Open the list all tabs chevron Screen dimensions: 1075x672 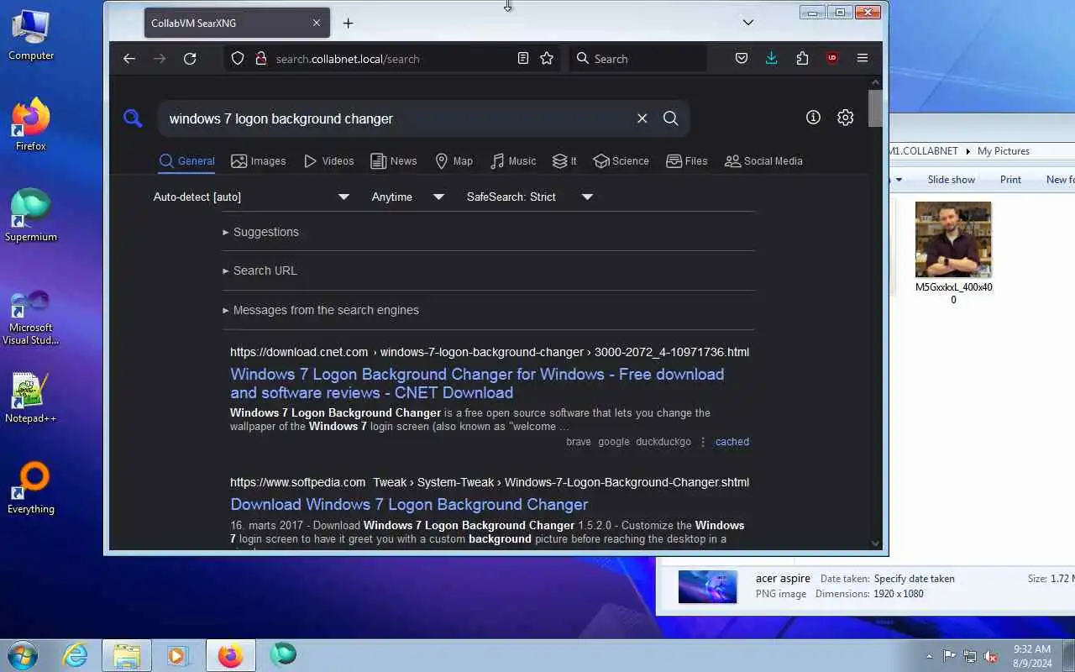[x=748, y=23]
